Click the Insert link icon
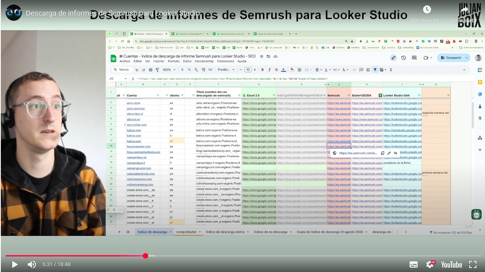The height and width of the screenshot is (272, 485). [354, 70]
